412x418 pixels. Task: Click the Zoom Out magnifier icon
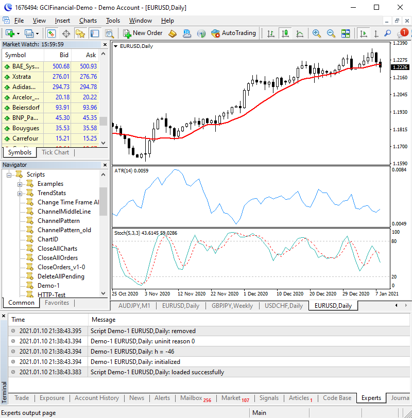coord(331,33)
